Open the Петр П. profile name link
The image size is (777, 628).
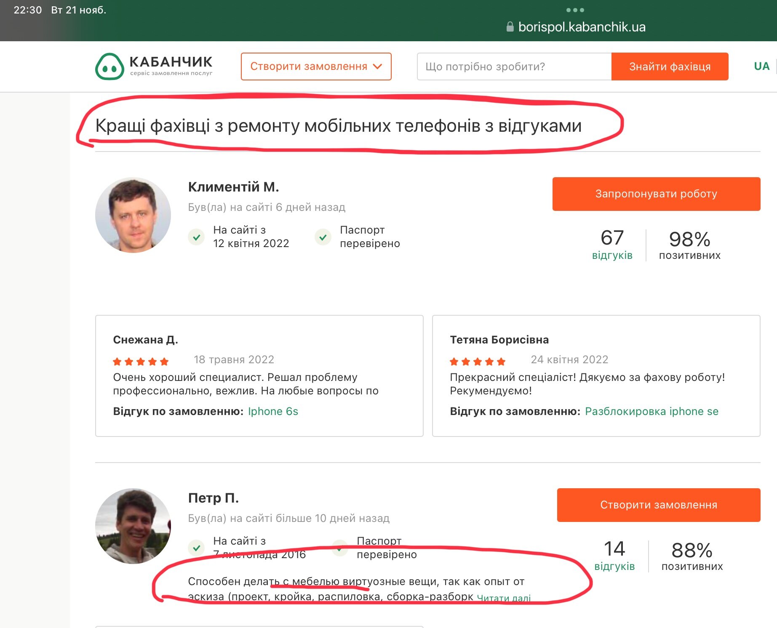pos(213,498)
